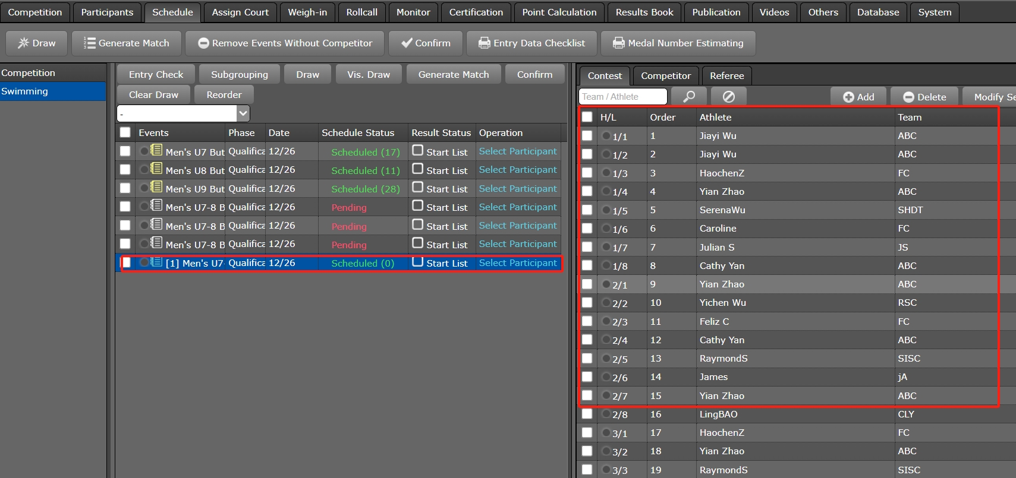Screen dimensions: 1016x478
Task: Open the Weigh-in tab
Action: pyautogui.click(x=307, y=12)
